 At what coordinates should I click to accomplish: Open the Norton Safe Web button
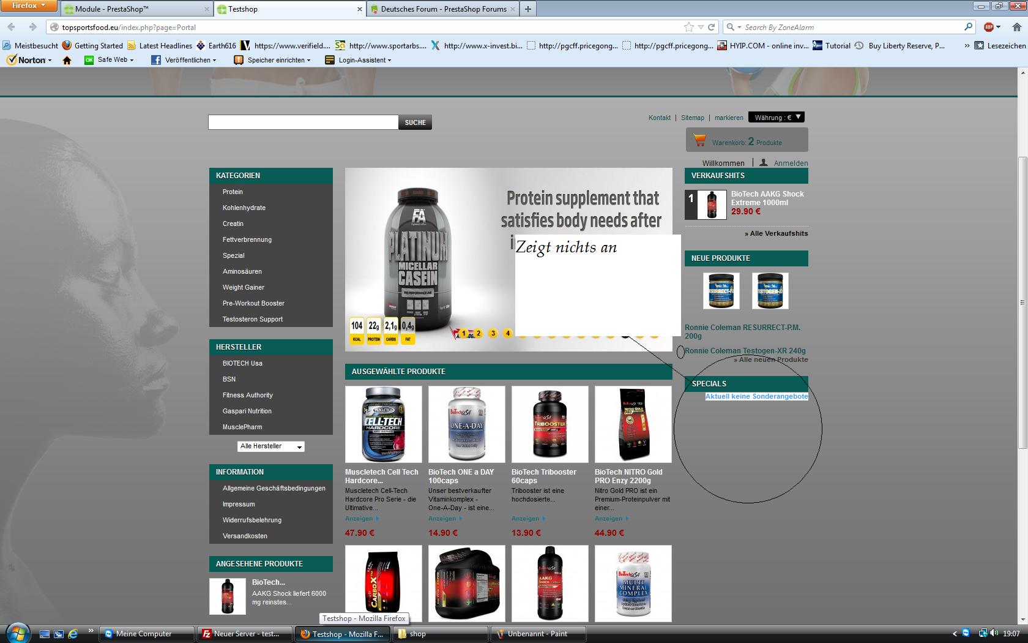tap(109, 60)
